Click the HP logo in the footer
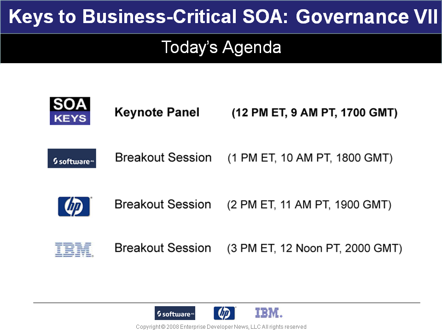The width and height of the screenshot is (442, 332). click(x=224, y=313)
